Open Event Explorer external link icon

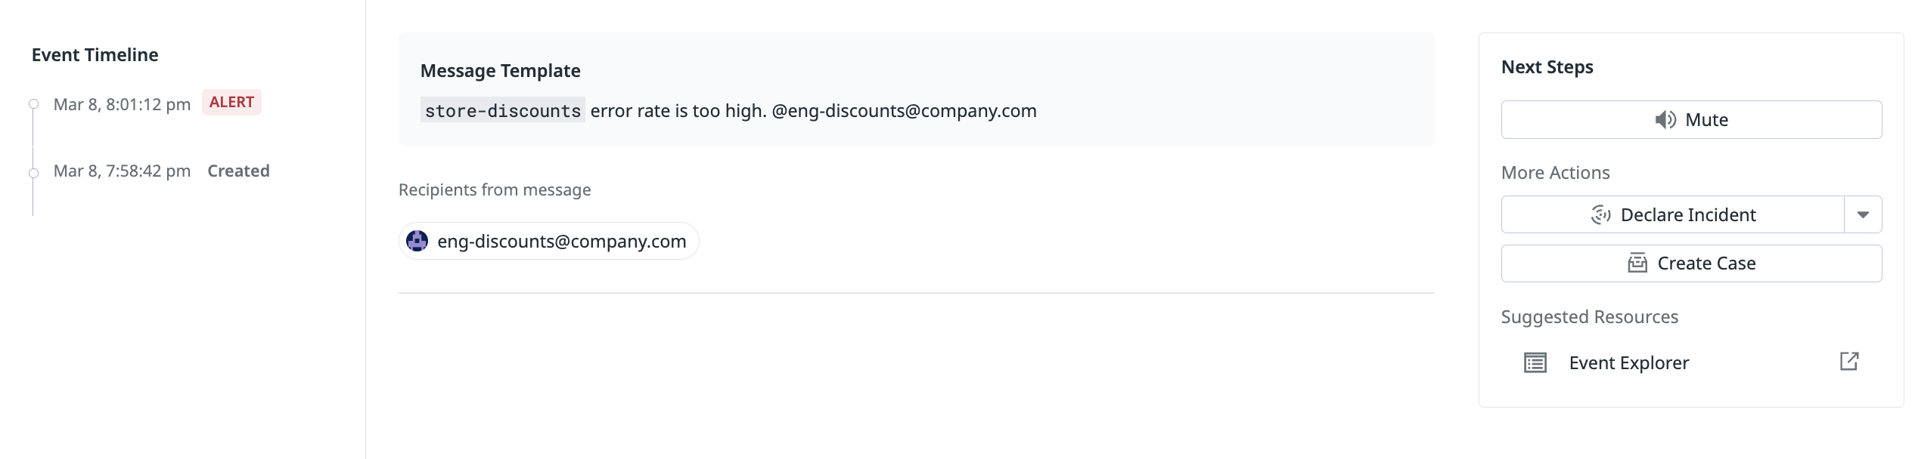pos(1849,362)
